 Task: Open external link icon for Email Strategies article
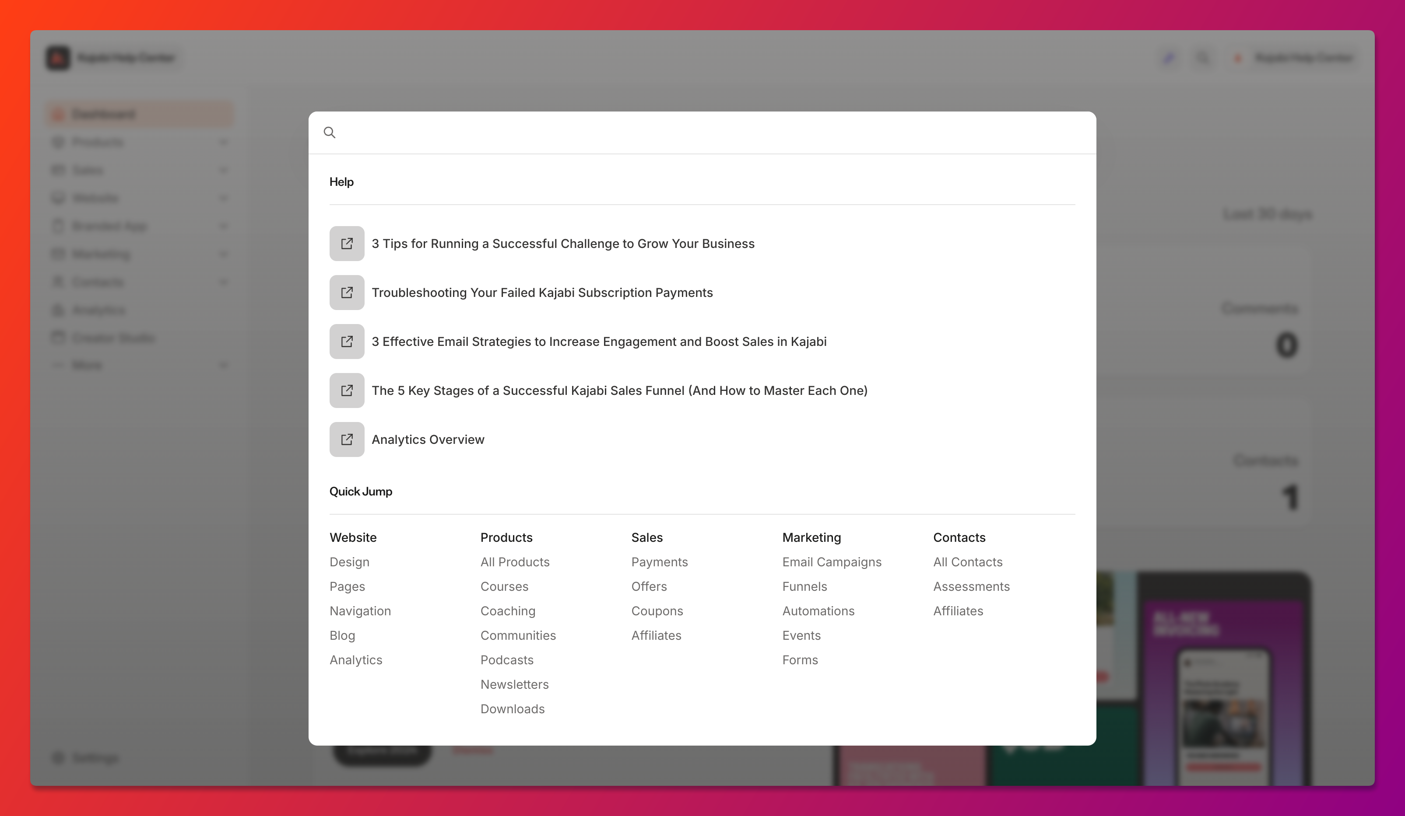click(x=347, y=342)
